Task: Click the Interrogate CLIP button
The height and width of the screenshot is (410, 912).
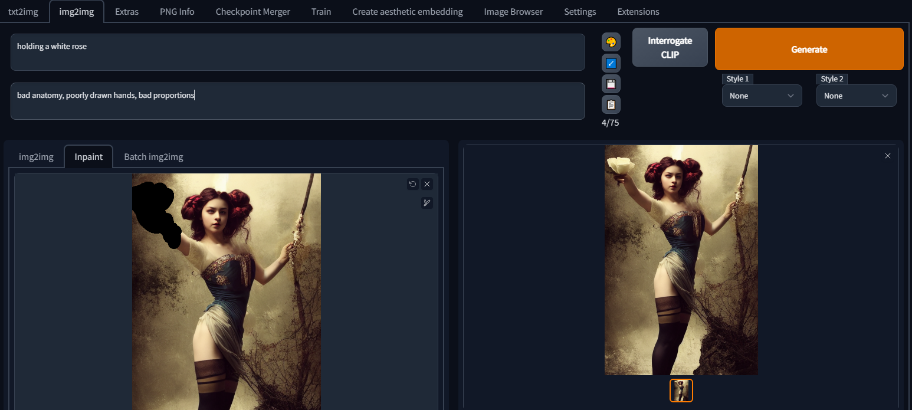Action: [x=670, y=47]
